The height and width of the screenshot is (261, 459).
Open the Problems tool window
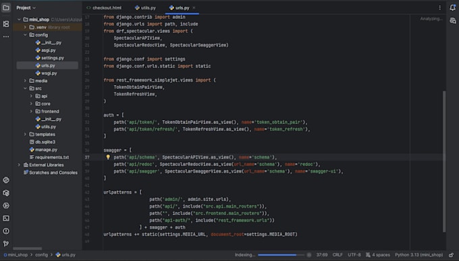tap(6, 231)
